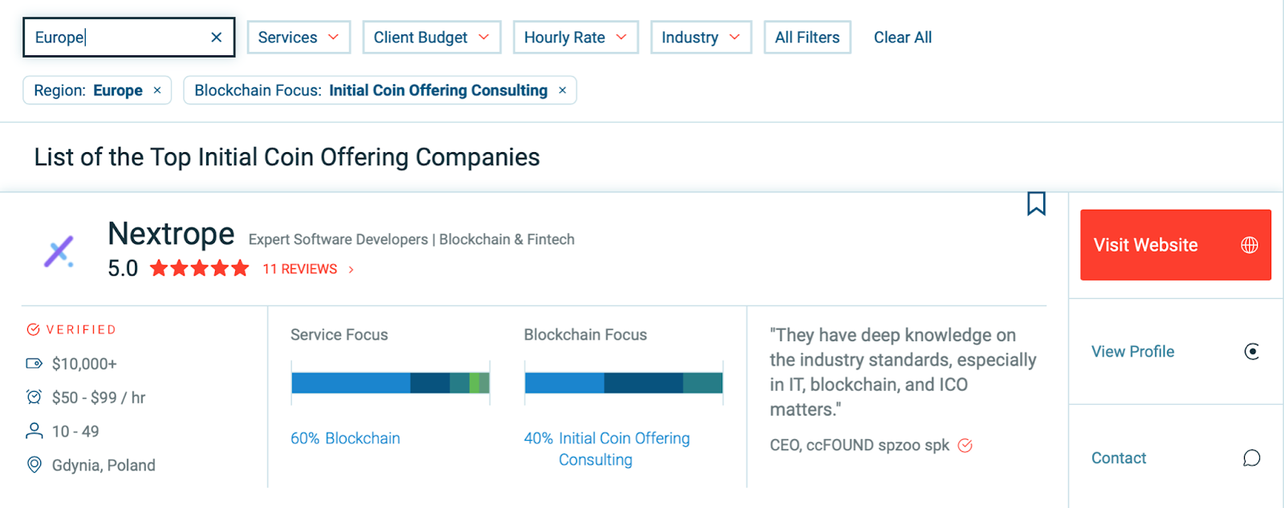This screenshot has width=1284, height=508.
Task: Open the Hourly Rate dropdown
Action: [x=575, y=38]
